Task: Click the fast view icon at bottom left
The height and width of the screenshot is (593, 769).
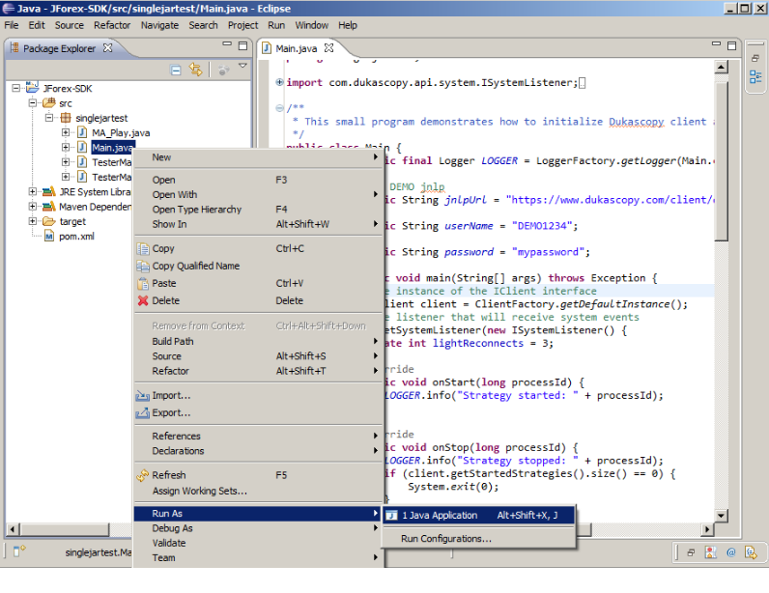Action: (x=19, y=551)
